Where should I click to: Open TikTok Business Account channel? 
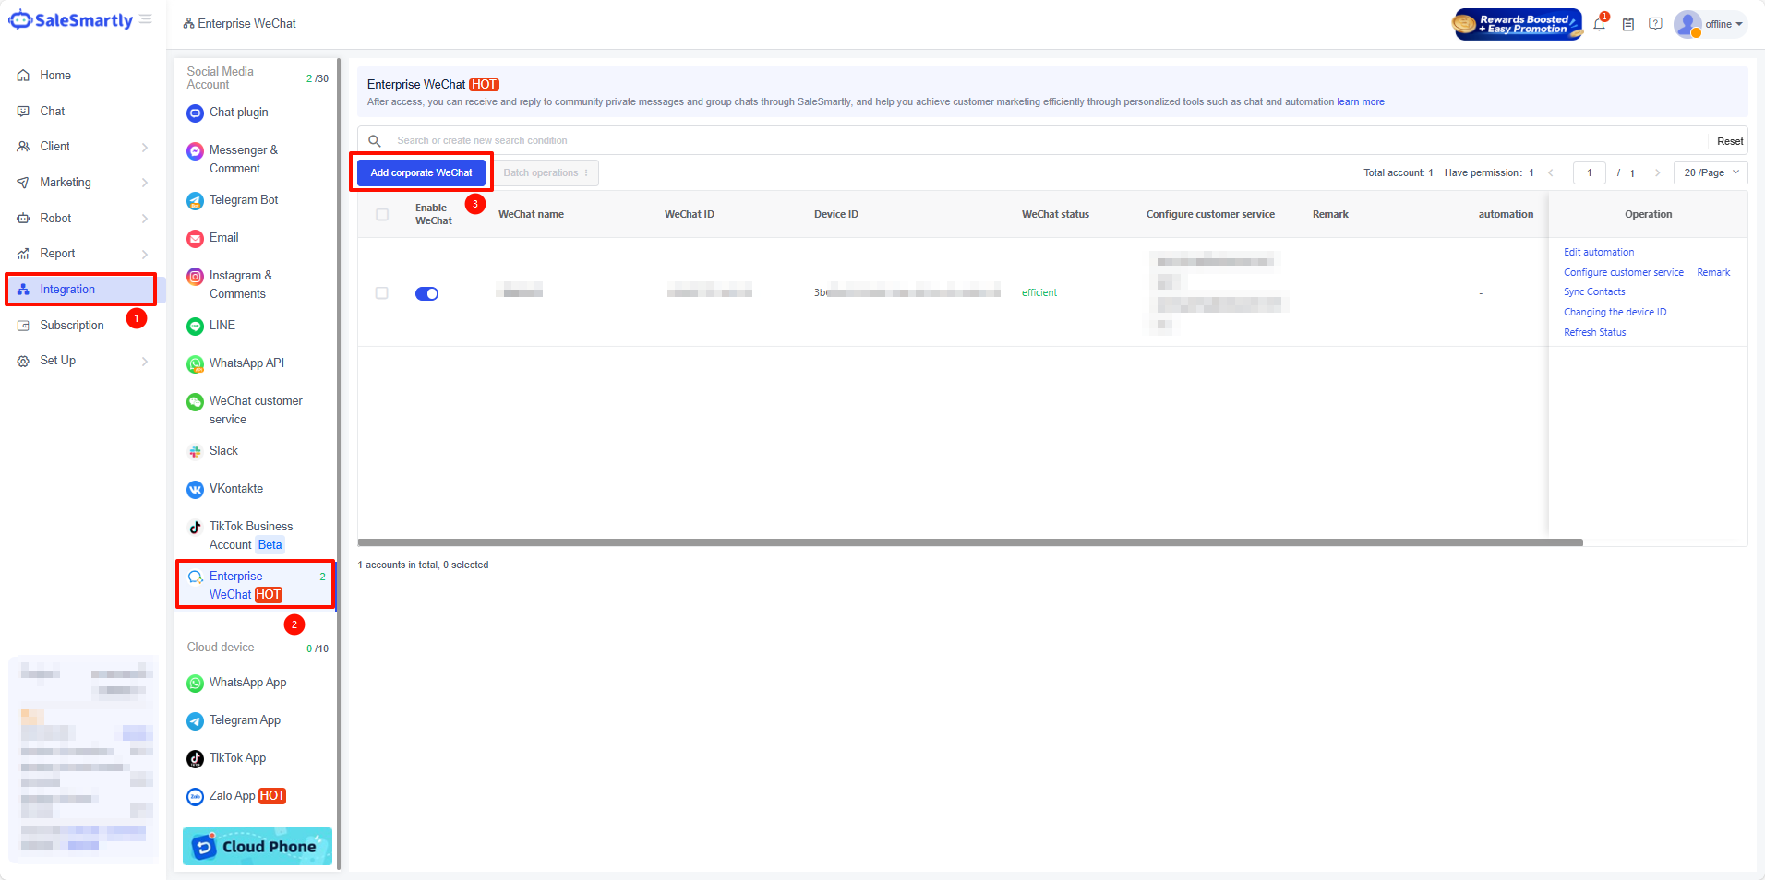[250, 535]
